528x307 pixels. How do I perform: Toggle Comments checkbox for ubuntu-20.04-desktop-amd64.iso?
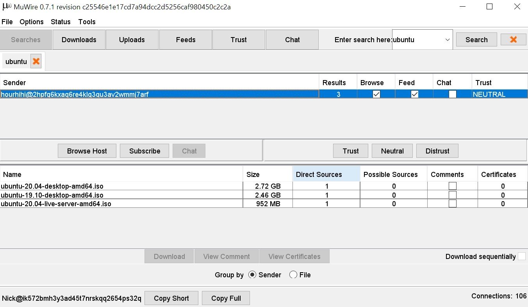tap(453, 186)
